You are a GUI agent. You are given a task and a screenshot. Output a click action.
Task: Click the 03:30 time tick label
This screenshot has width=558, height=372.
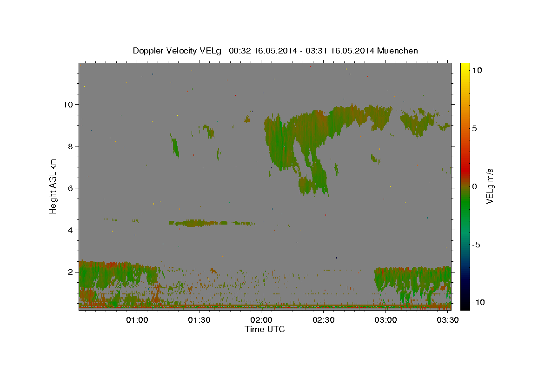(448, 320)
